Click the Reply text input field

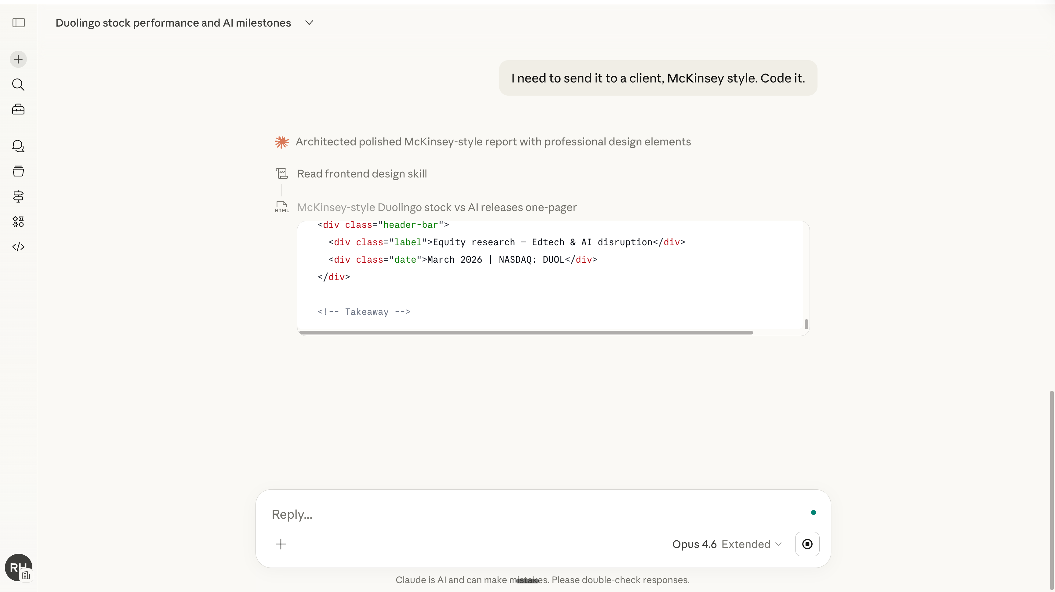(x=532, y=514)
